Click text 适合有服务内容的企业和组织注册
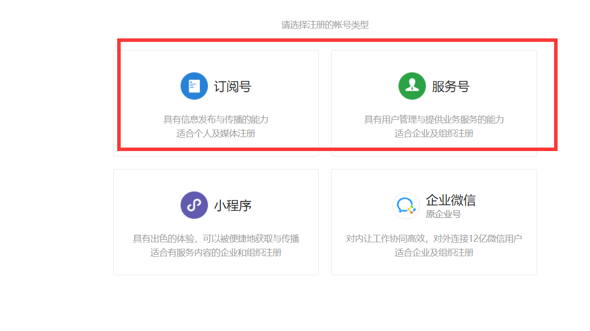 [x=215, y=253]
